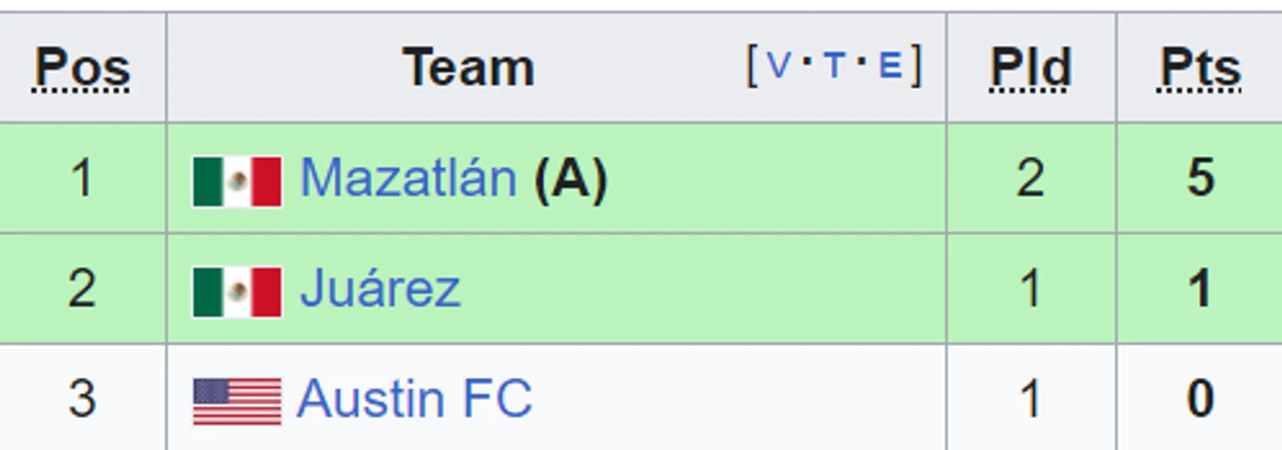
Task: Click the Mexican flag icon beside Juárez
Action: [x=237, y=292]
